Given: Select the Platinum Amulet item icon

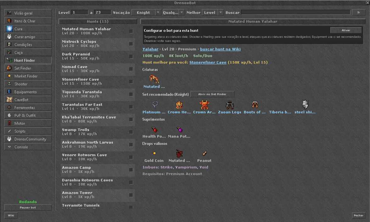Looking at the screenshot, I should 155,105.
